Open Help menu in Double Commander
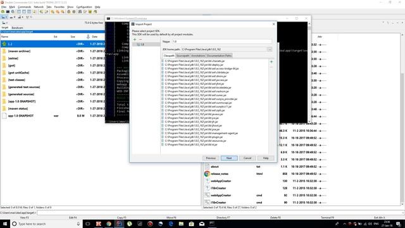 (97, 7)
